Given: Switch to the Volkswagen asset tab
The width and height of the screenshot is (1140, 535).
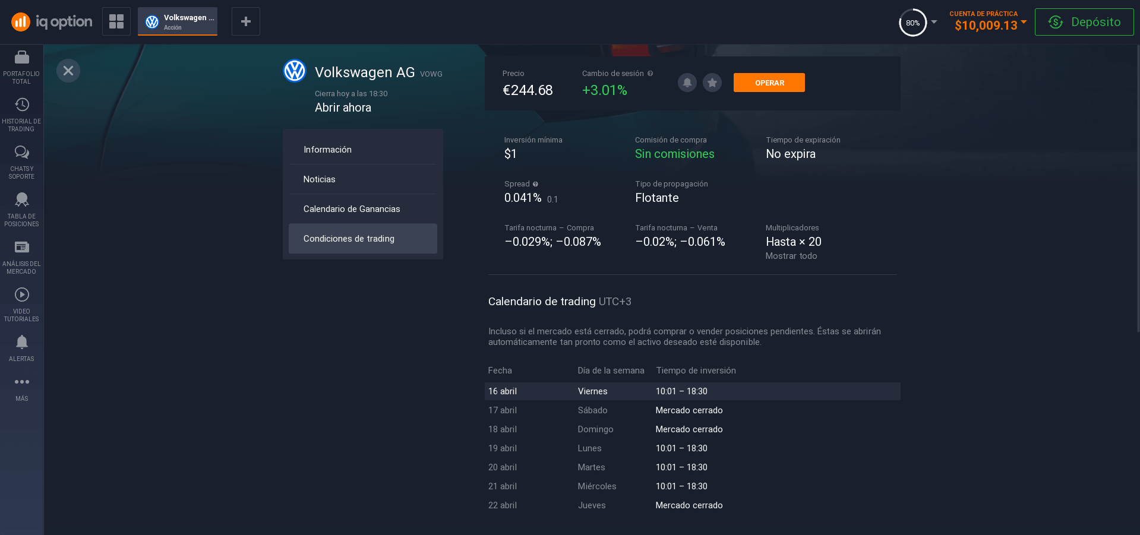Looking at the screenshot, I should (178, 21).
